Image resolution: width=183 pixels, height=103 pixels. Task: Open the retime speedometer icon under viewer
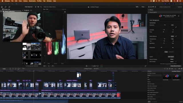pos(53,66)
